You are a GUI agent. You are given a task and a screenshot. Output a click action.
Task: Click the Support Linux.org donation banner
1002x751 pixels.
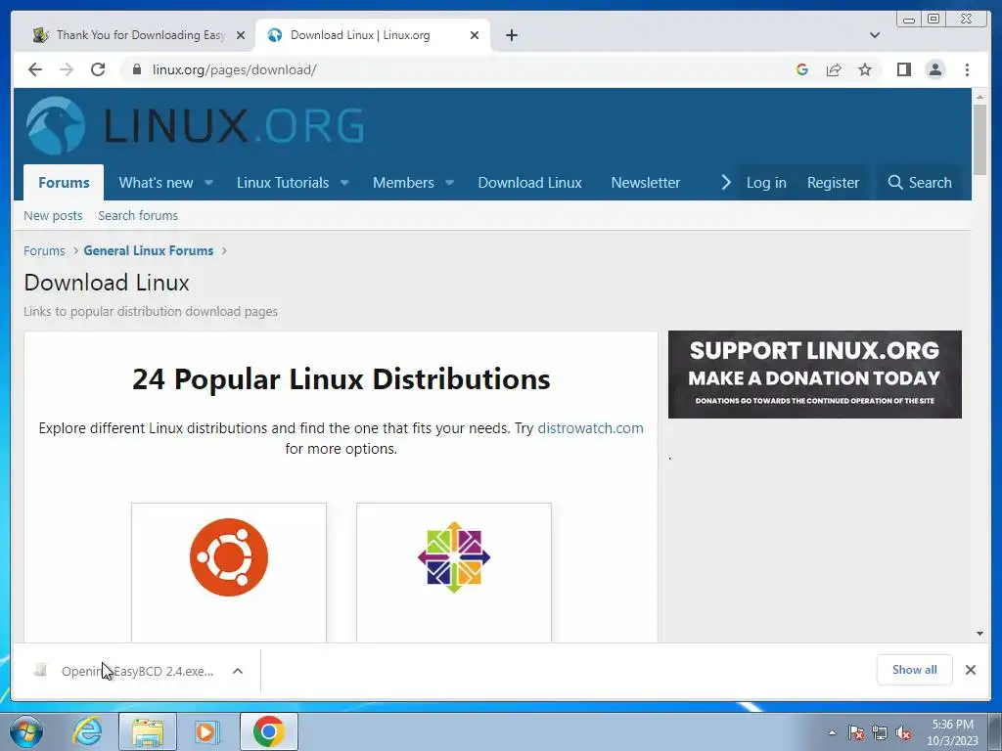815,375
